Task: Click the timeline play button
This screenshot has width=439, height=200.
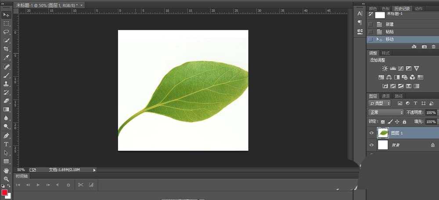Action: pyautogui.click(x=38, y=185)
